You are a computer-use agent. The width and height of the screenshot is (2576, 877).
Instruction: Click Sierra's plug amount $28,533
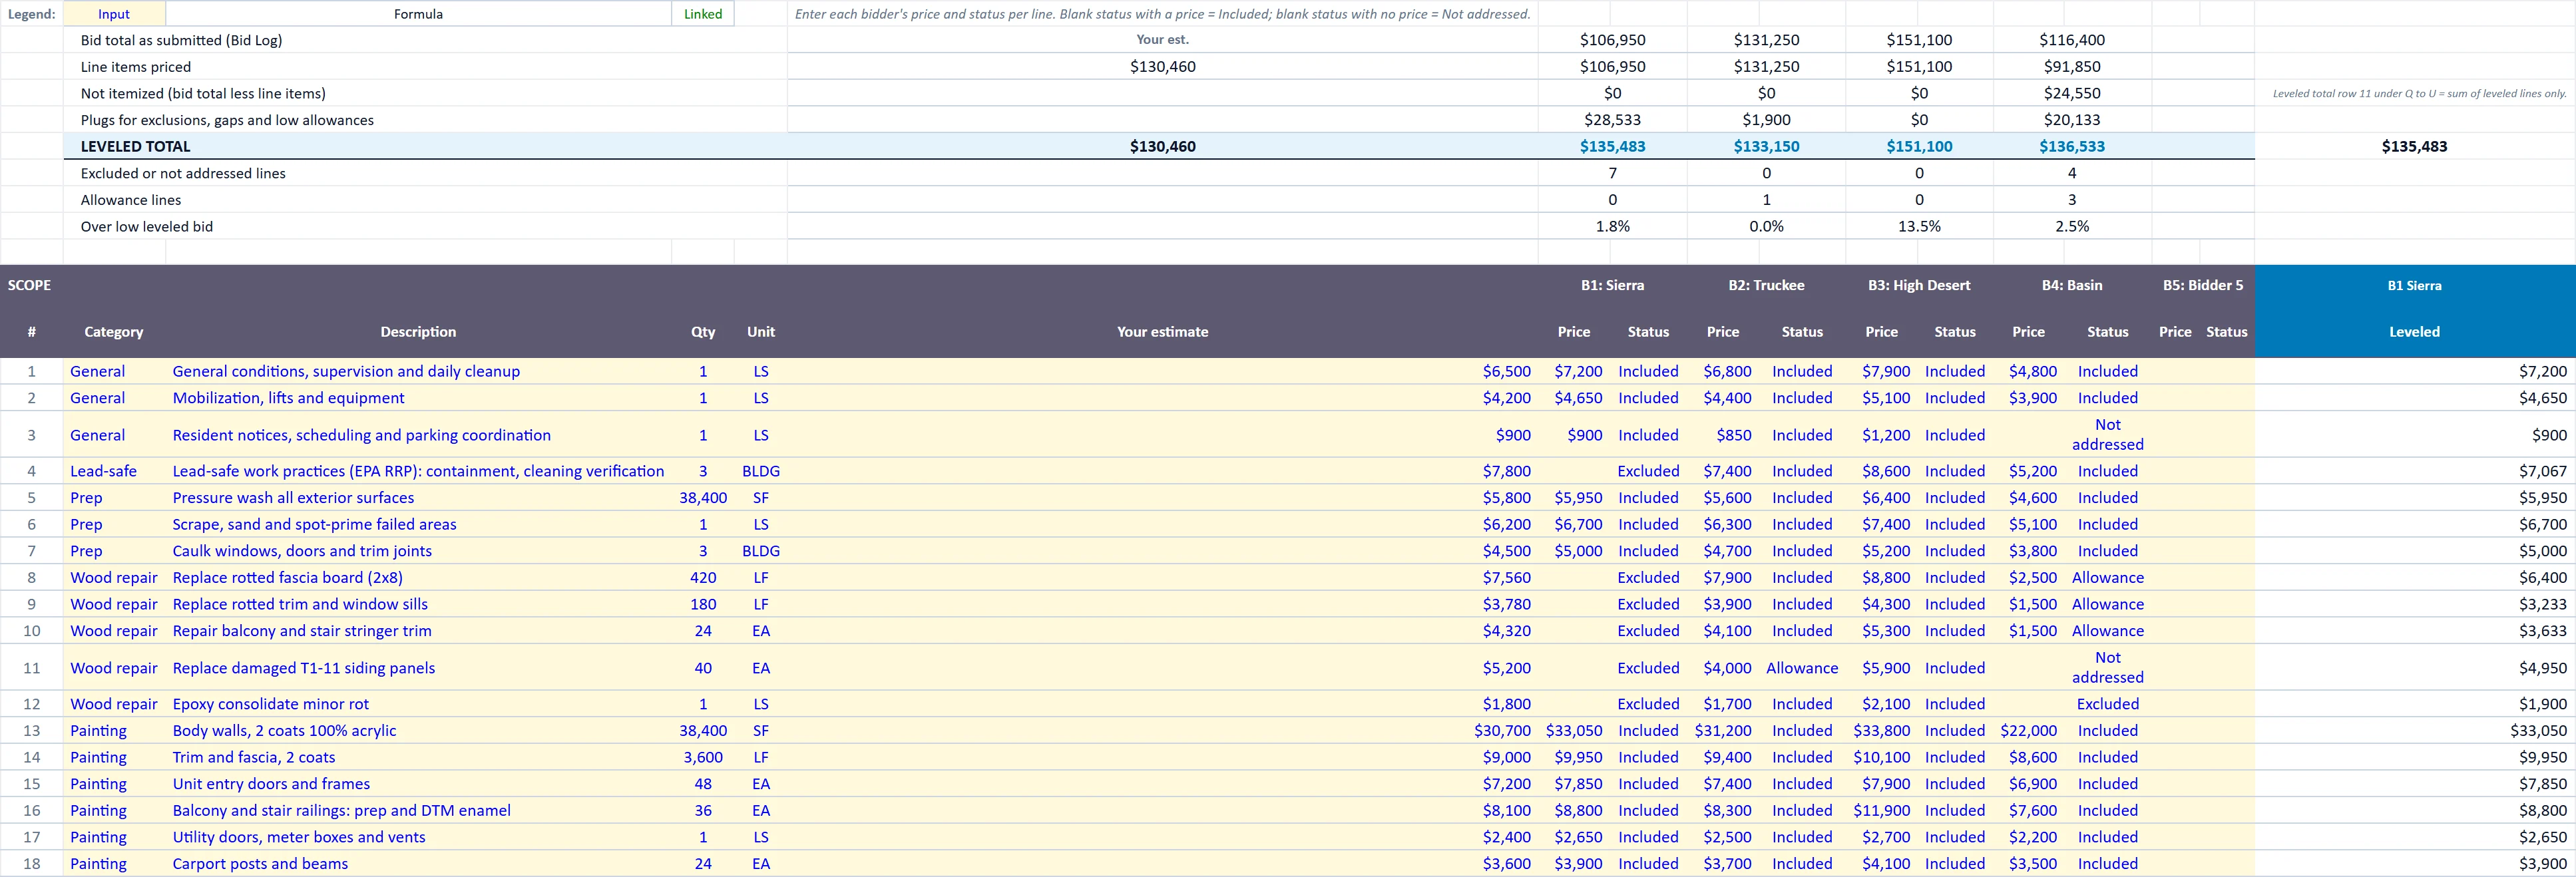pos(1612,120)
